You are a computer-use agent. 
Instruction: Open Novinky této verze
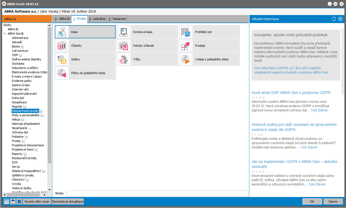(x=37, y=202)
